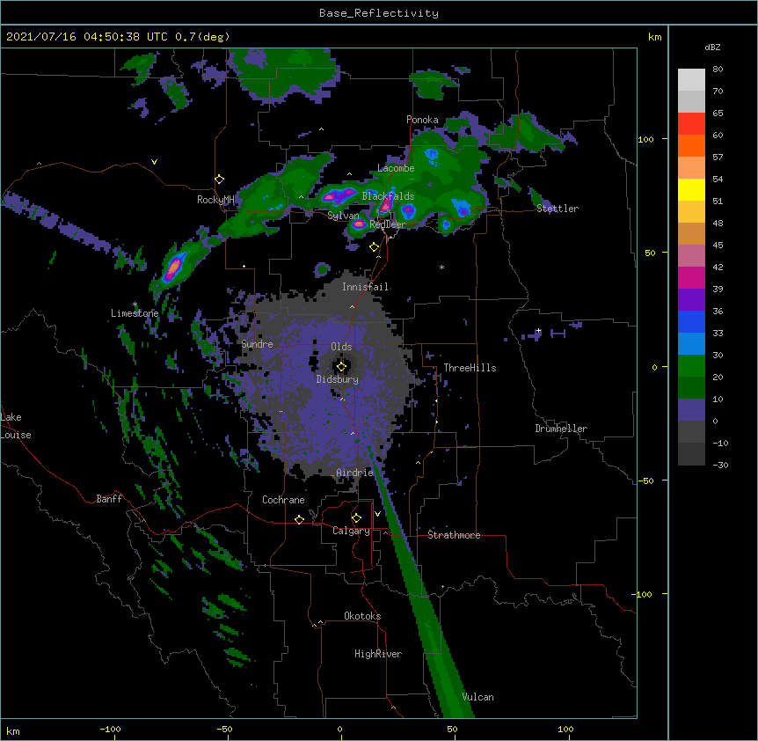Click the -100 tick on the bottom axis
Image resolution: width=758 pixels, height=741 pixels.
pos(110,729)
